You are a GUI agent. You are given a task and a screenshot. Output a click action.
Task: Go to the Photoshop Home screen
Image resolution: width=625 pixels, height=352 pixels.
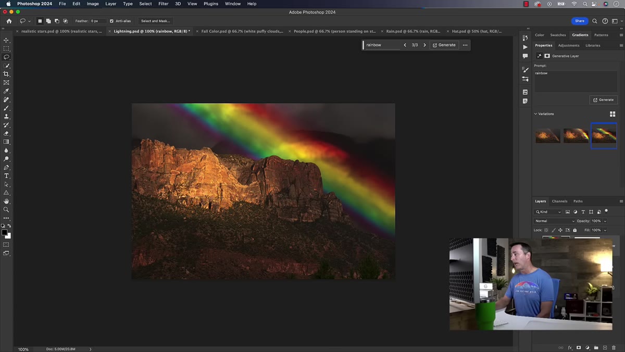click(9, 21)
